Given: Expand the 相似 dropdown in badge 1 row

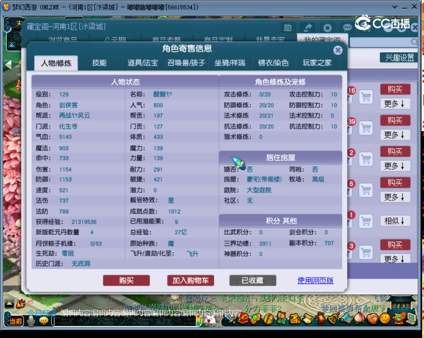Looking at the screenshot, I should click(395, 221).
